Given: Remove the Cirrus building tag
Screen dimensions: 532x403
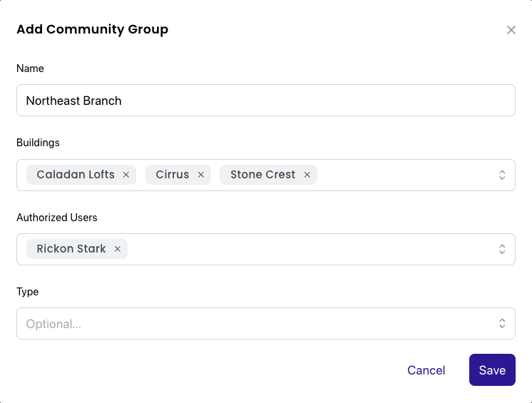Looking at the screenshot, I should click(x=201, y=175).
